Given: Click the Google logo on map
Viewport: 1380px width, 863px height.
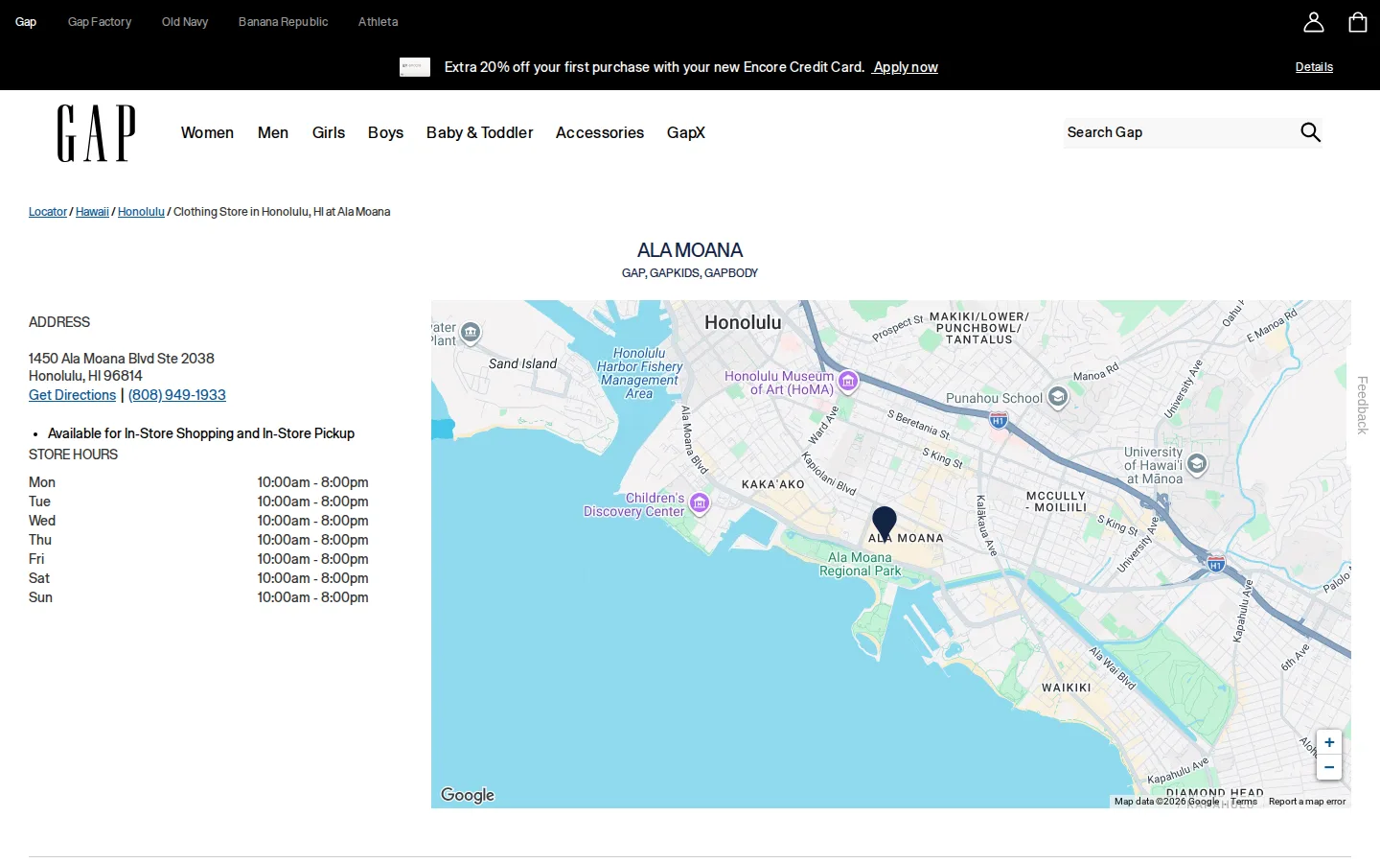Looking at the screenshot, I should click(x=468, y=795).
